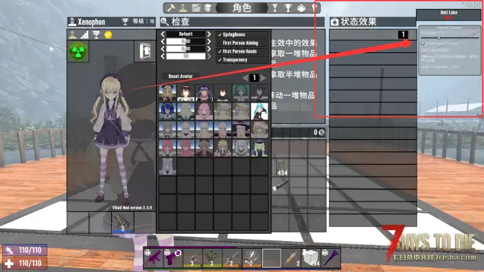Click the Default selector field
The height and width of the screenshot is (272, 484).
pyautogui.click(x=186, y=34)
